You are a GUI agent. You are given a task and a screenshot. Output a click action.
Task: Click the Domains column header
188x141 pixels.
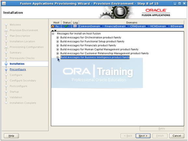(132, 23)
